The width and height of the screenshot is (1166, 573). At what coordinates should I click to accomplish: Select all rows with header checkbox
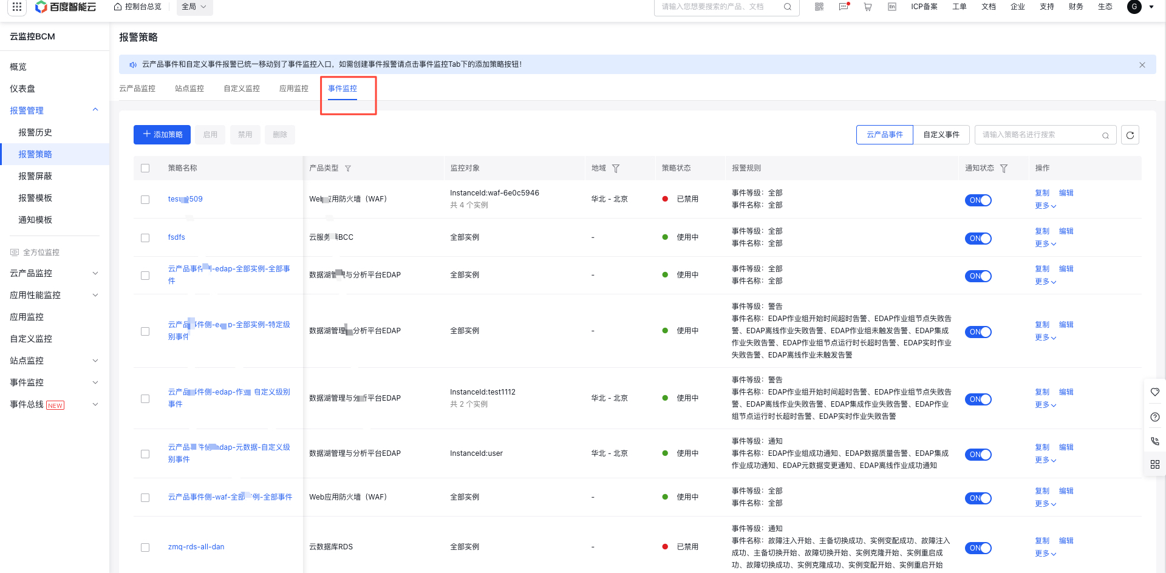[x=145, y=168]
